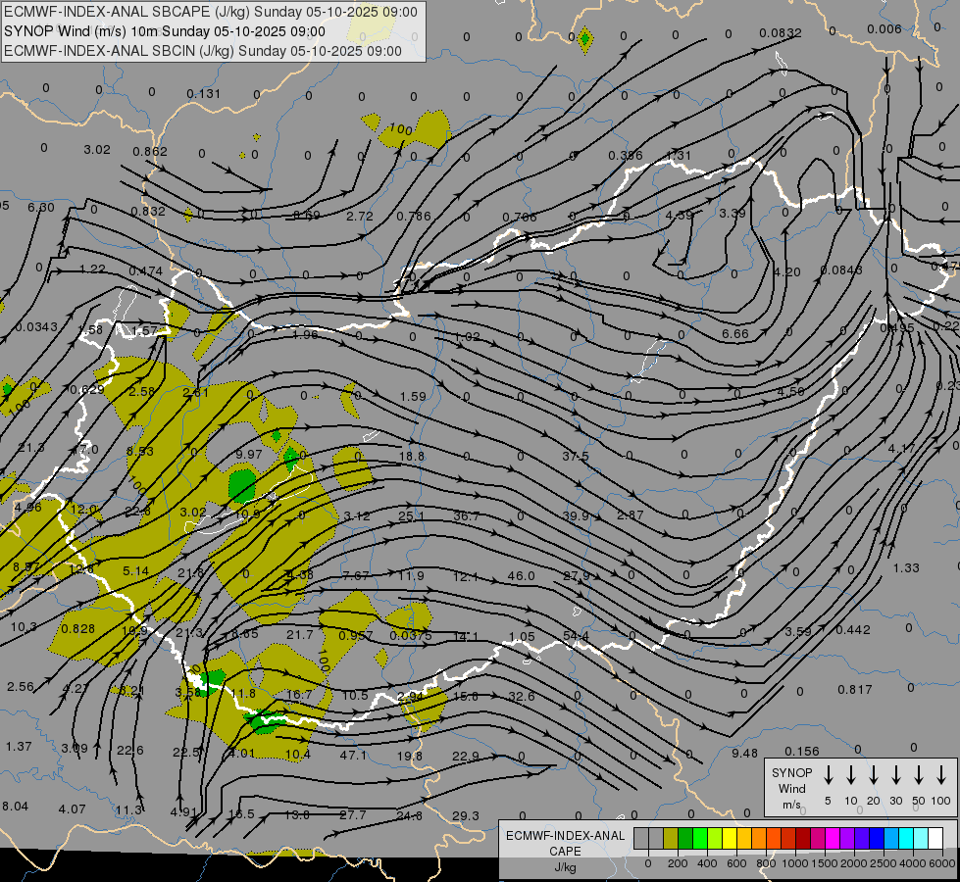960x882 pixels.
Task: Click the map value 0.862
Action: [150, 151]
